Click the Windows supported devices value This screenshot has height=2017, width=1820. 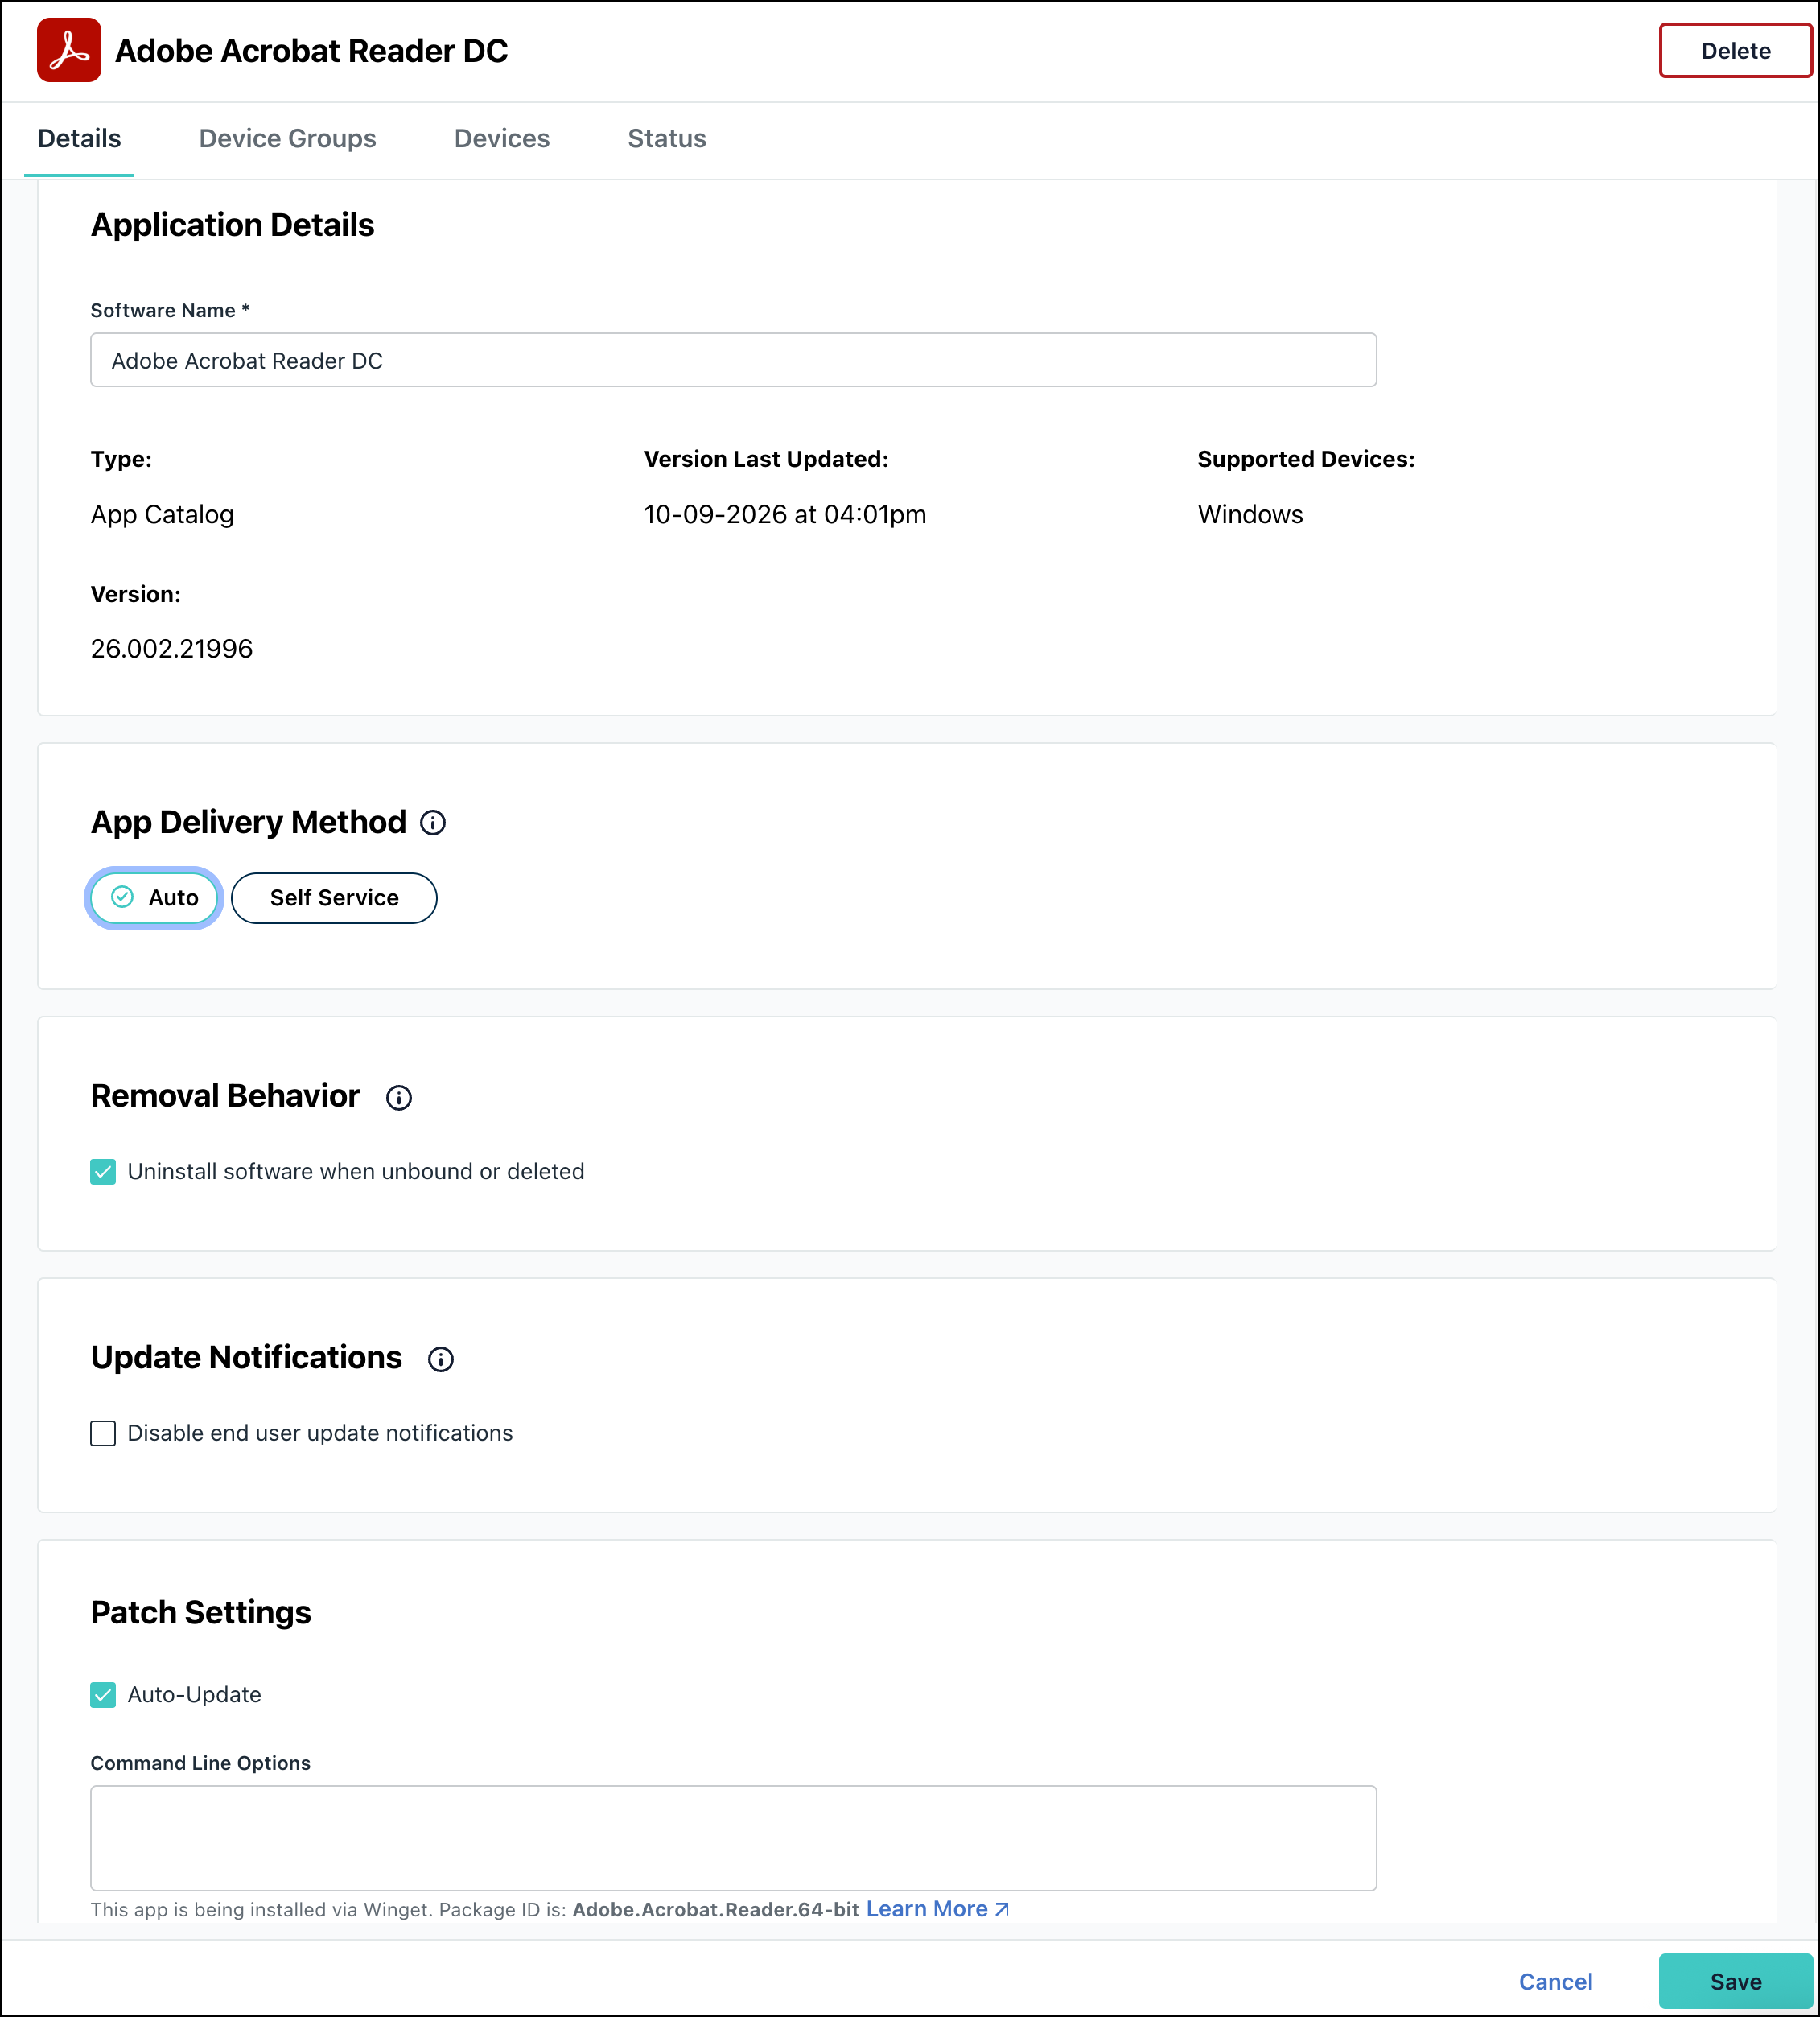pos(1250,514)
